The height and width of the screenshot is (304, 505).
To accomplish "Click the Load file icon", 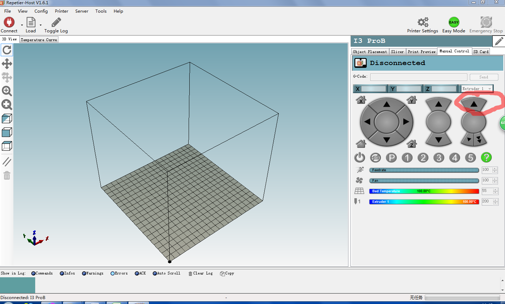I will pyautogui.click(x=31, y=22).
